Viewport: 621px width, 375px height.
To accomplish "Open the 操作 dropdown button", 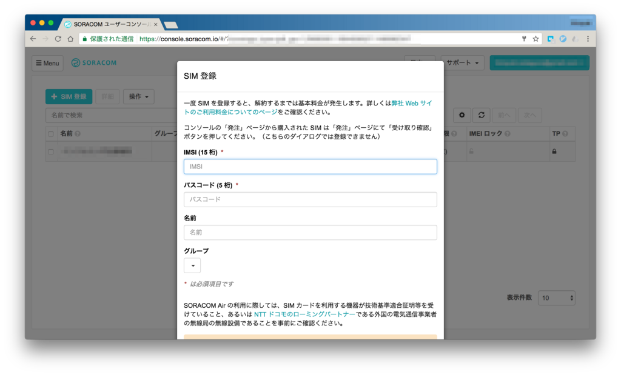I will pyautogui.click(x=139, y=96).
